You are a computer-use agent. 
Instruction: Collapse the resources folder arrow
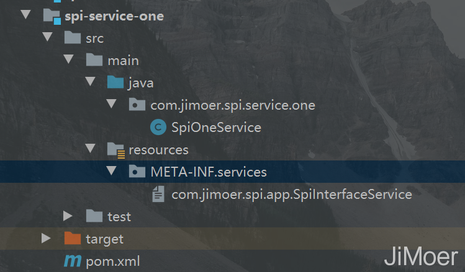tap(91, 149)
